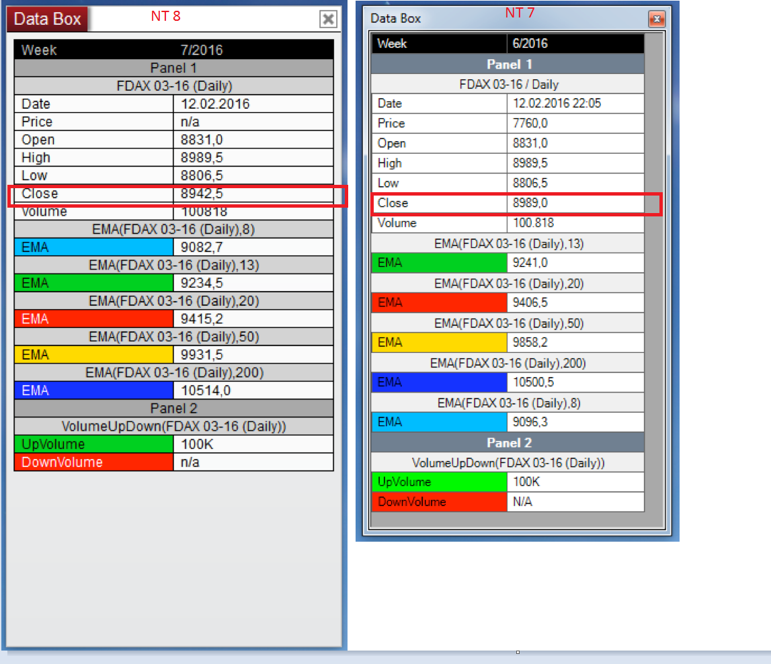Select Date value 12.02.2016 22:05 in NT 7
Screen dimensions: 771x664
coord(575,103)
